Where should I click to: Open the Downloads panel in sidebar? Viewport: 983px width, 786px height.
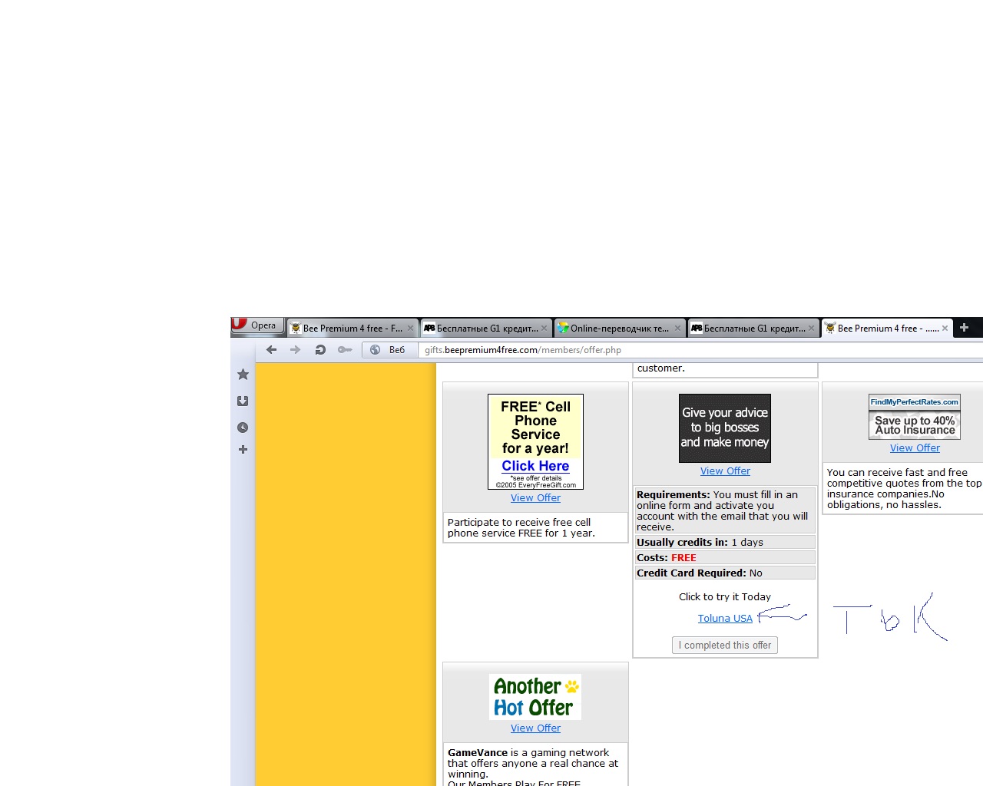pos(243,401)
